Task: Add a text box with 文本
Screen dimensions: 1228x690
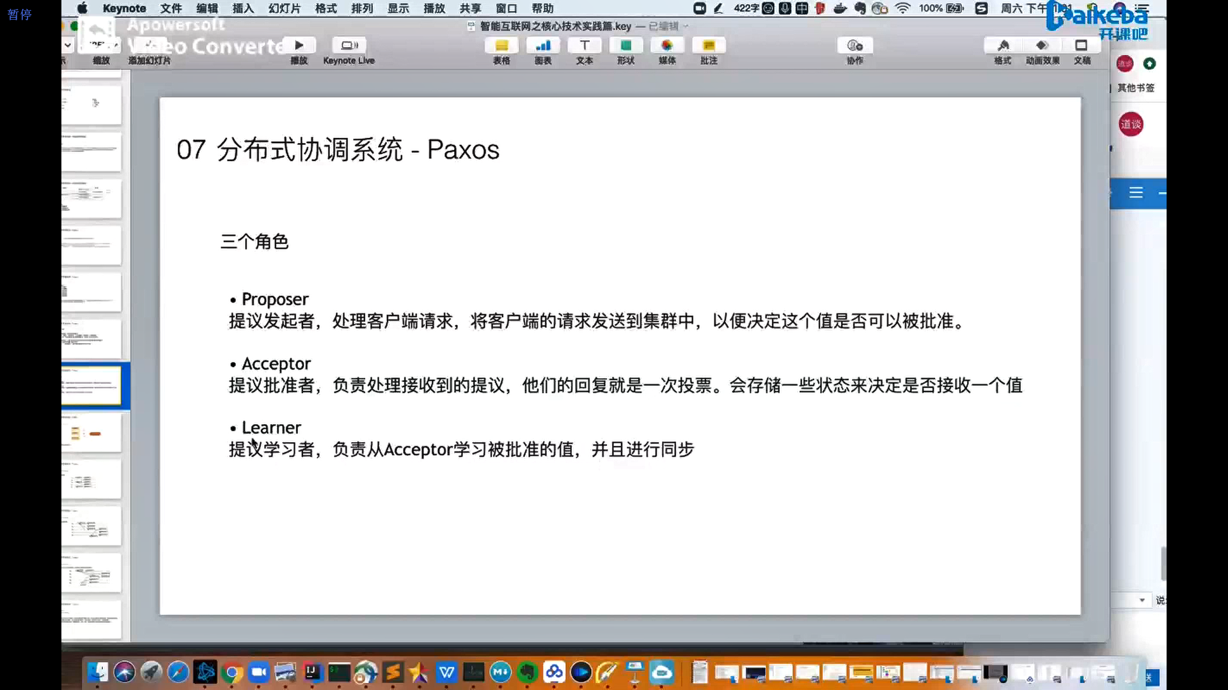Action: (x=585, y=46)
